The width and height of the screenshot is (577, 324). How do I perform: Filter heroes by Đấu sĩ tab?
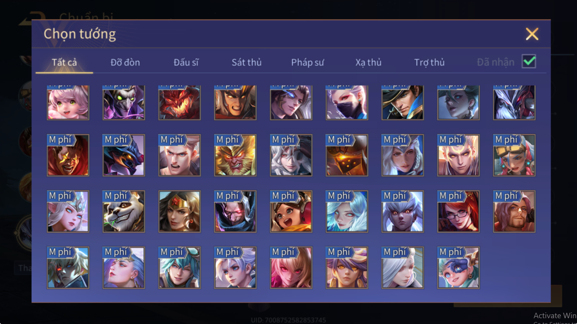click(x=186, y=62)
